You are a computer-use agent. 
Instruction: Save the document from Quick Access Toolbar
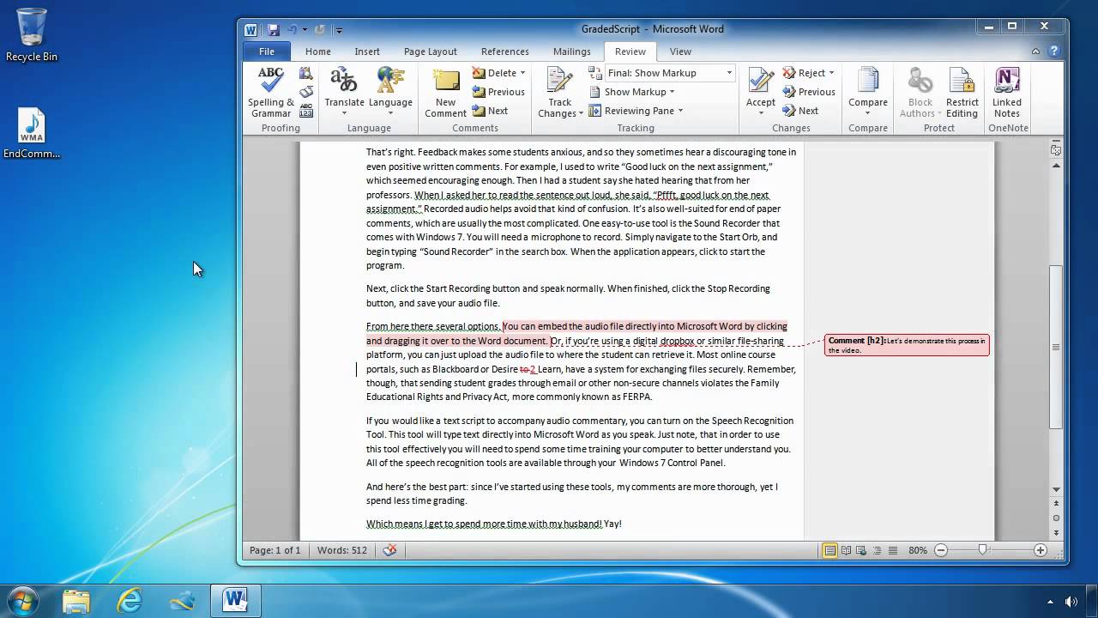click(274, 29)
